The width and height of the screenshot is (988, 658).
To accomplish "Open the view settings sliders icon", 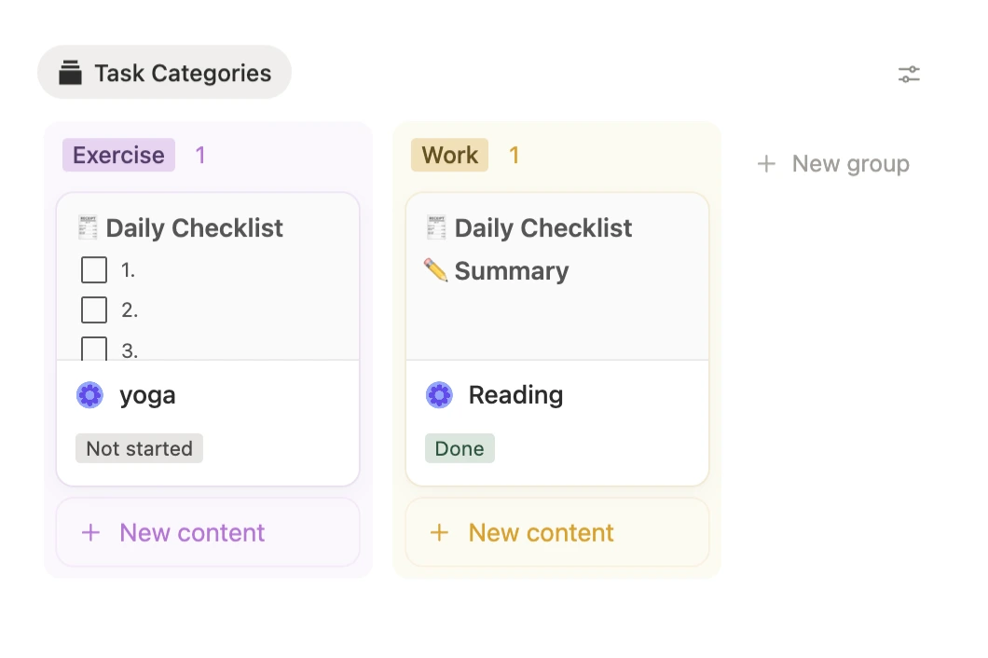I will click(909, 75).
